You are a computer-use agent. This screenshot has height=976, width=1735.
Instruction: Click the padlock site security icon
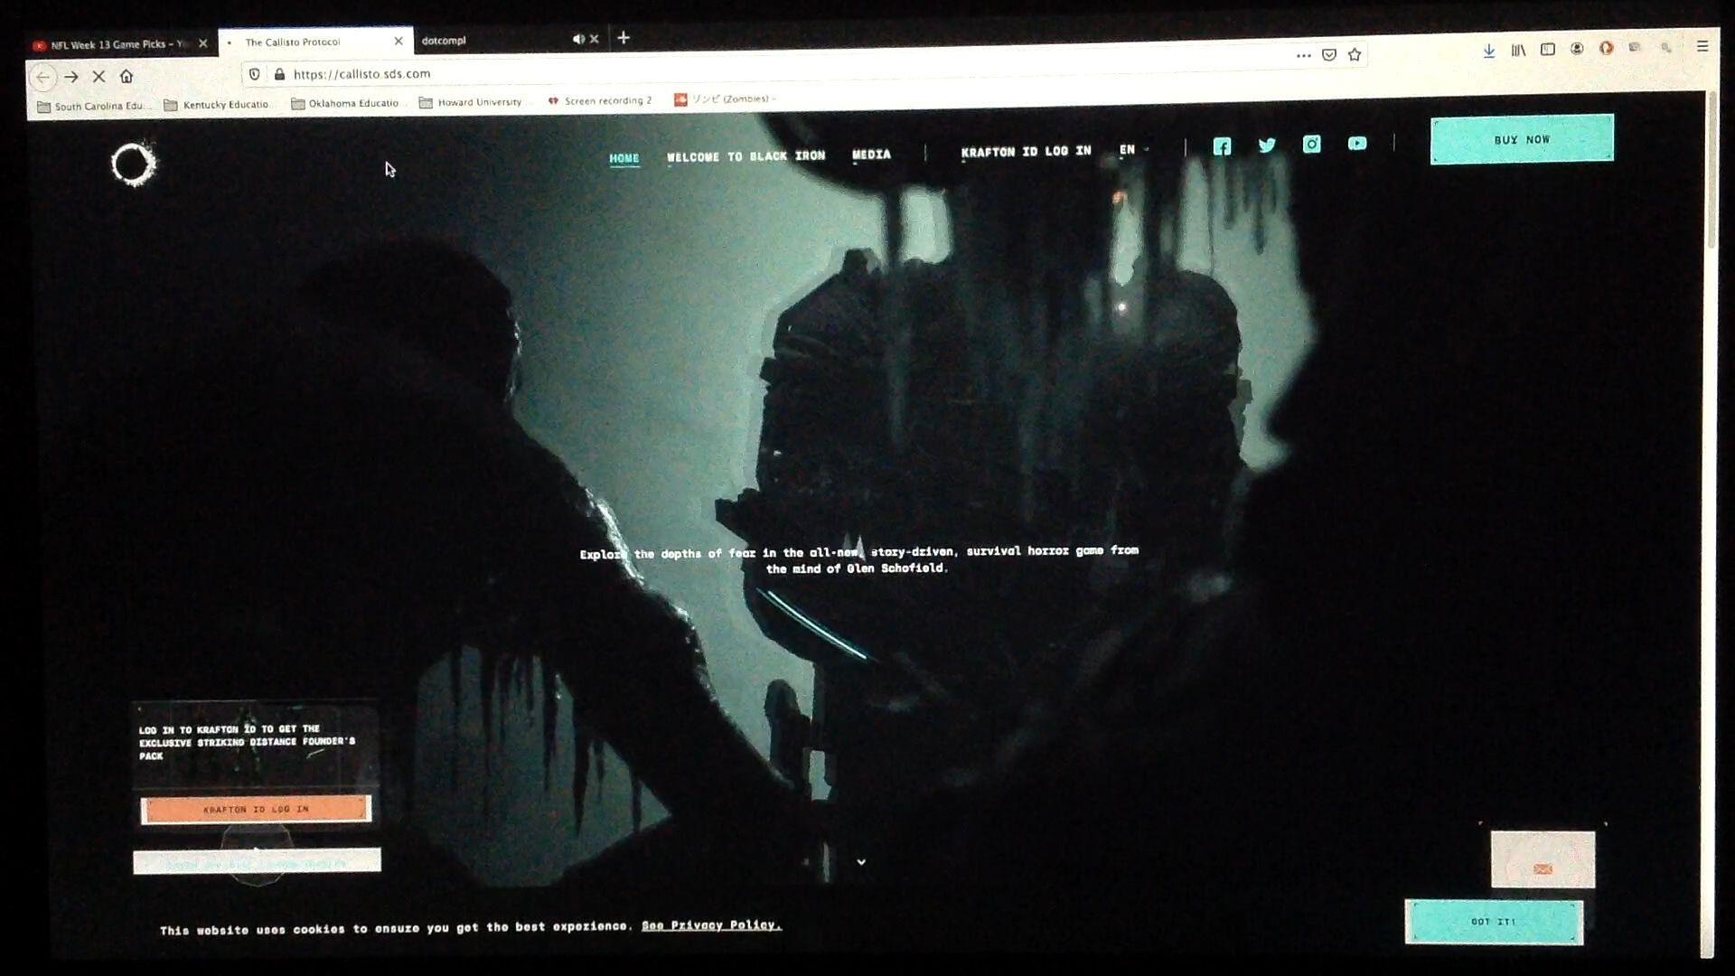coord(279,74)
